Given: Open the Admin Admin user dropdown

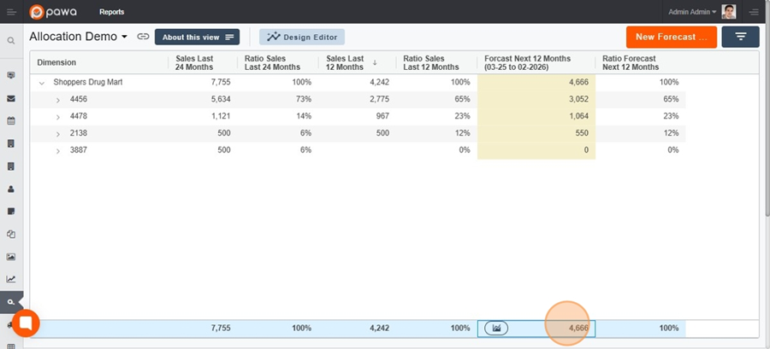Looking at the screenshot, I should [x=692, y=12].
